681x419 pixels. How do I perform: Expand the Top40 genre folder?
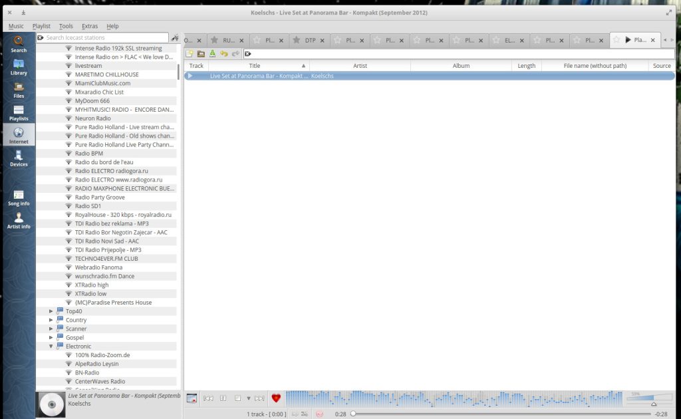pyautogui.click(x=51, y=311)
